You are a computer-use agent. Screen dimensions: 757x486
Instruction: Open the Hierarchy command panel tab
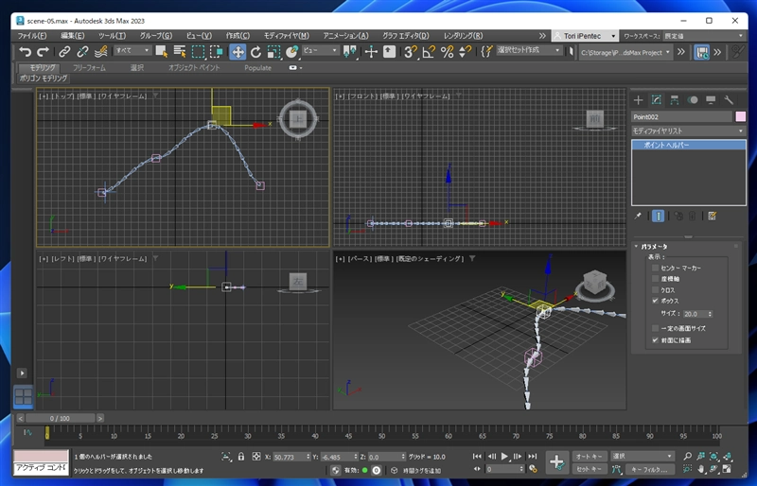coord(675,100)
